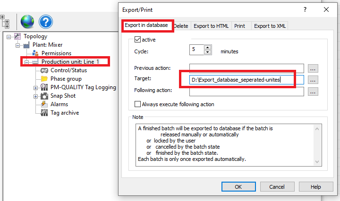The image size is (340, 201).
Task: Switch to the Export to HTML tab
Action: pos(211,25)
